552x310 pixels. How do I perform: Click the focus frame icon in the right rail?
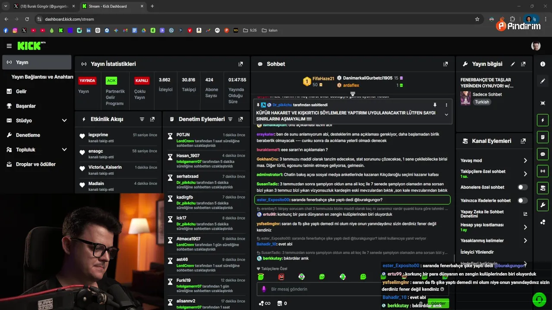pos(543,103)
